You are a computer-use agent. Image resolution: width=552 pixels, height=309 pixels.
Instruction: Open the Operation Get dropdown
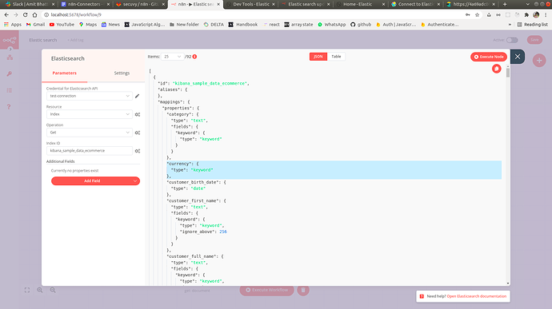(x=90, y=133)
